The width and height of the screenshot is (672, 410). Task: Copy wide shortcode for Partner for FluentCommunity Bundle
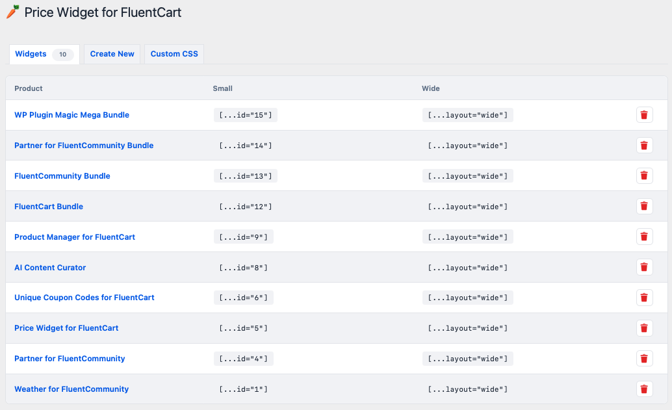[x=467, y=146]
